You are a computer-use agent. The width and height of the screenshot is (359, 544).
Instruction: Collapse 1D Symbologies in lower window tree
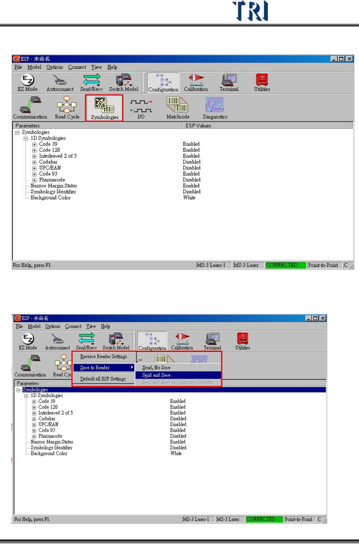pos(26,396)
